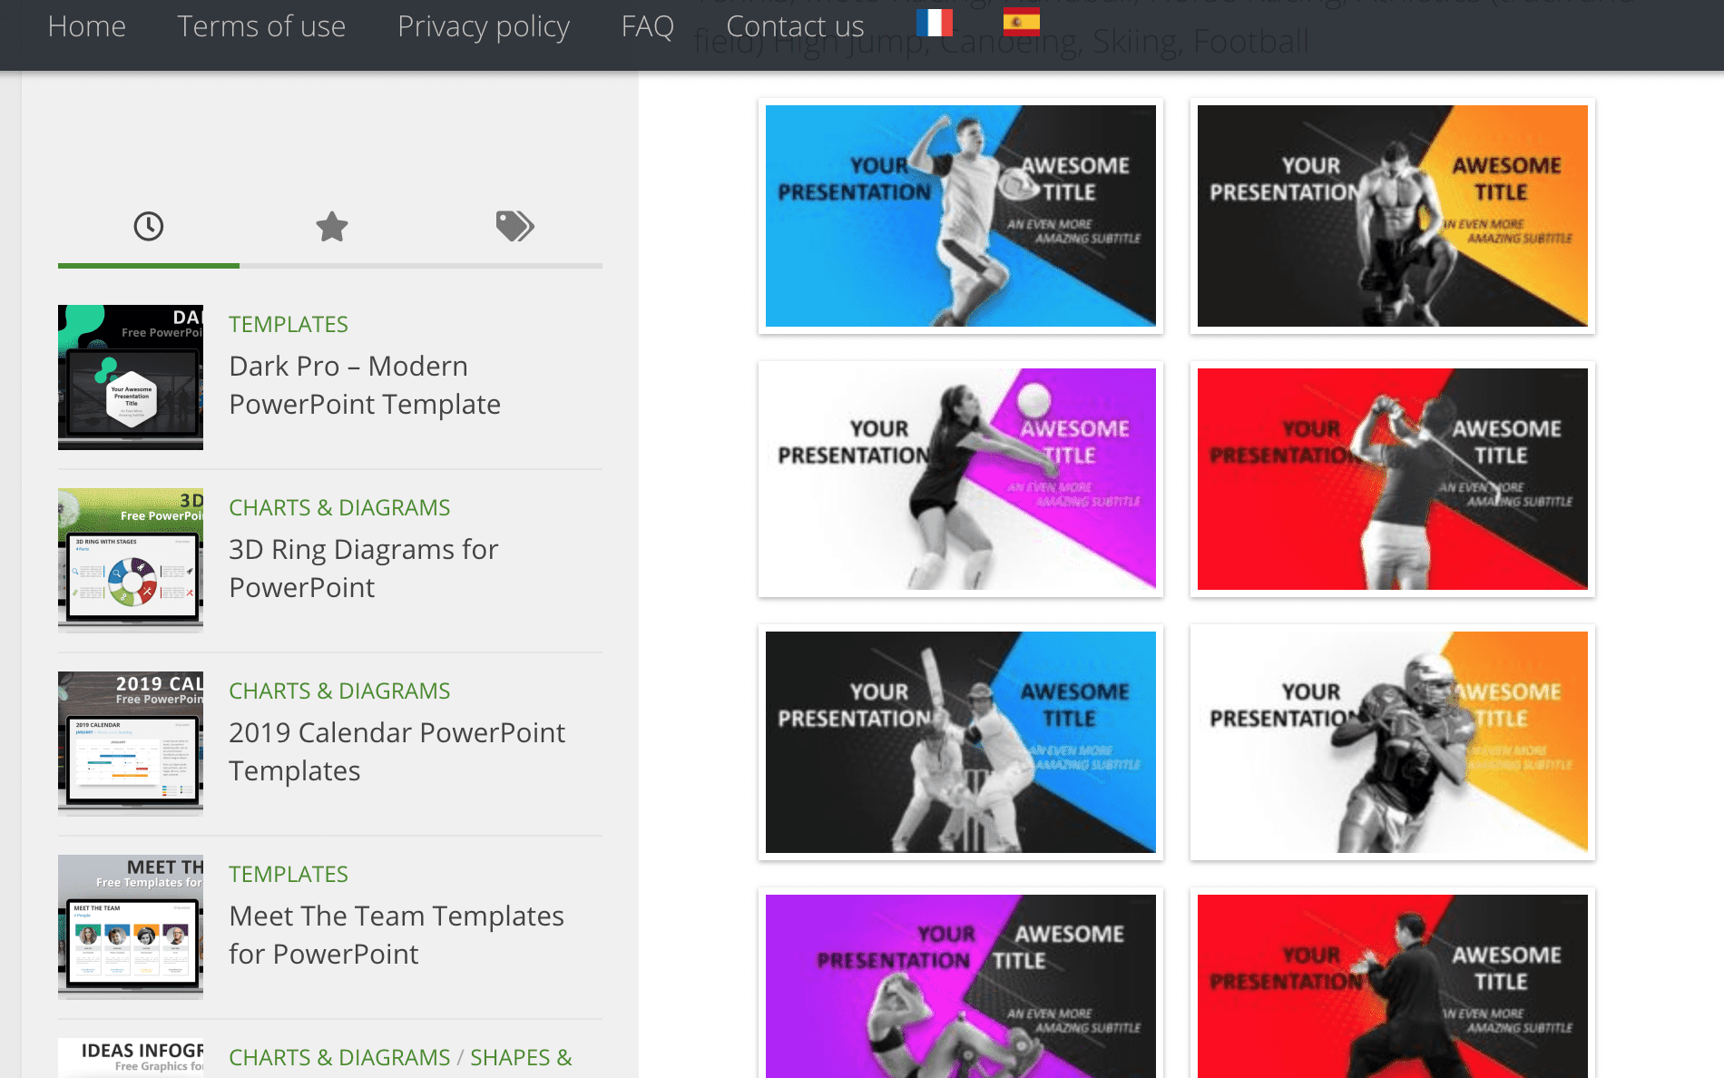Switch to the Recent posts clock tab
Image resolution: width=1724 pixels, height=1078 pixels.
(148, 227)
